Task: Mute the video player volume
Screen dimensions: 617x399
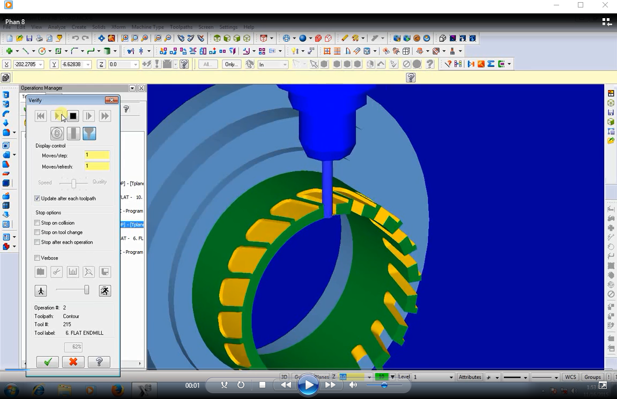Action: (353, 385)
